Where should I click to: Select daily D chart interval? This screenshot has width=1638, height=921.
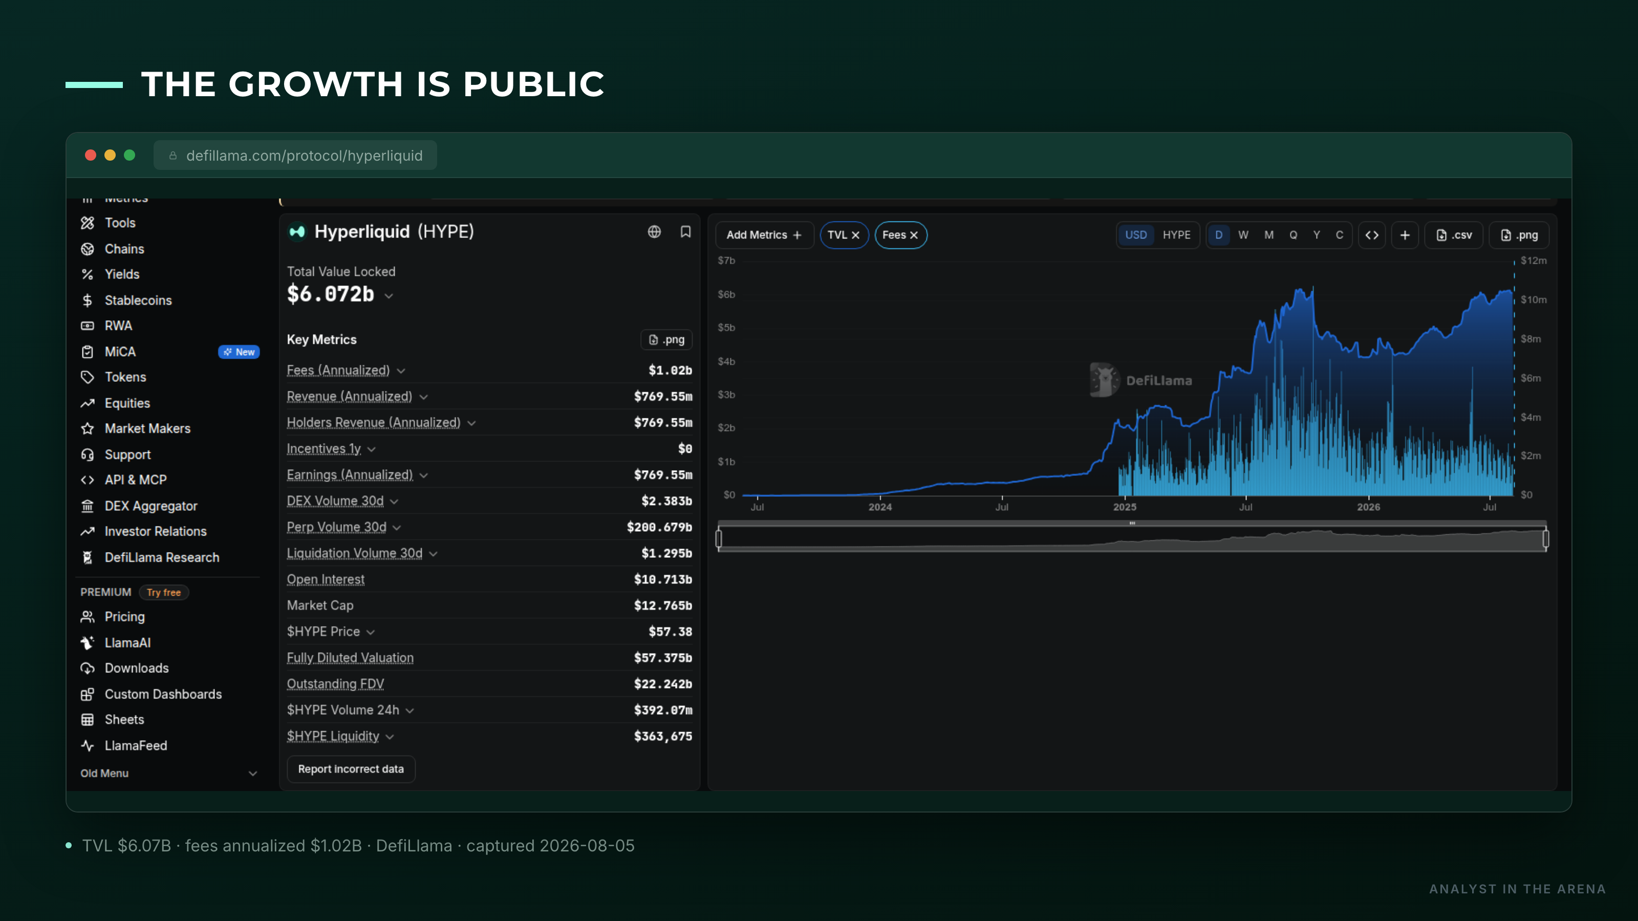(1219, 235)
